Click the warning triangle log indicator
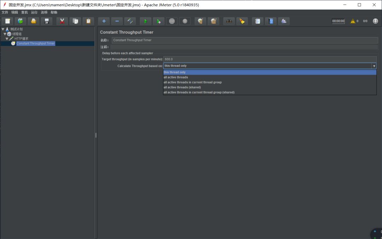Screen dimensions: 382x239 pyautogui.click(x=353, y=21)
